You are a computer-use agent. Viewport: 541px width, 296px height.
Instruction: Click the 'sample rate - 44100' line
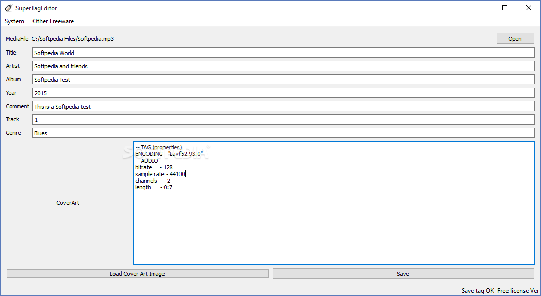(160, 174)
